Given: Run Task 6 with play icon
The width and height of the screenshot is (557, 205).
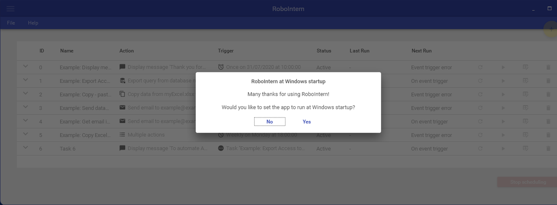Looking at the screenshot, I should tap(503, 148).
